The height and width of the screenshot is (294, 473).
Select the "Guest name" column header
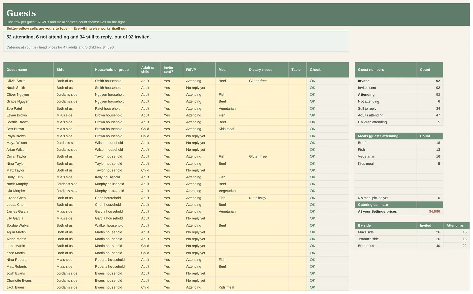pos(28,70)
